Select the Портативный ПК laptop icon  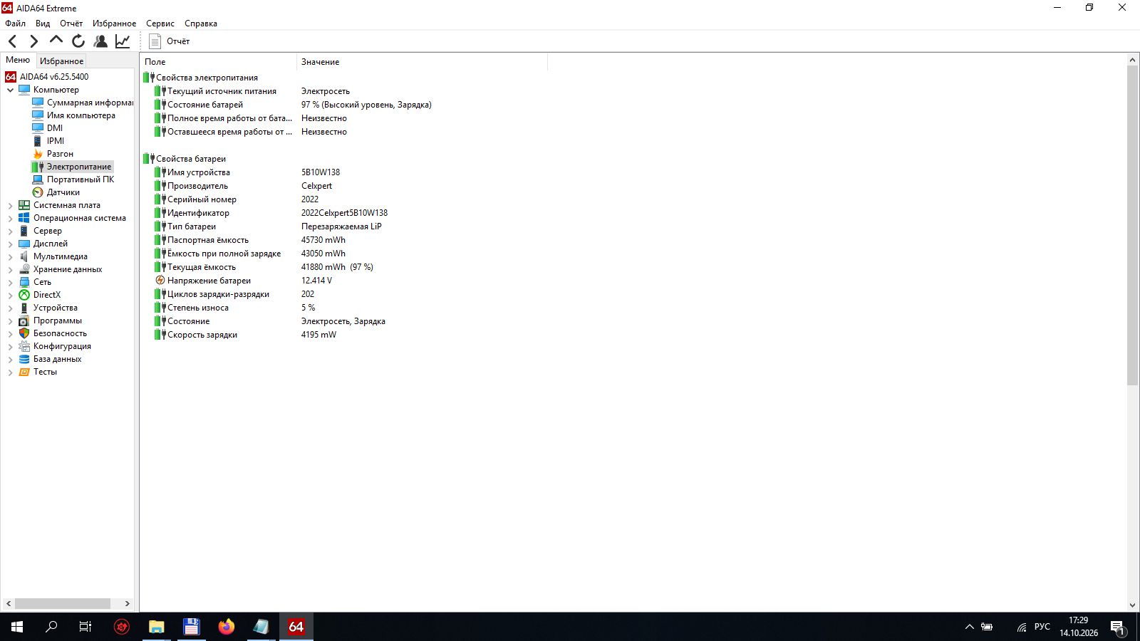[38, 179]
